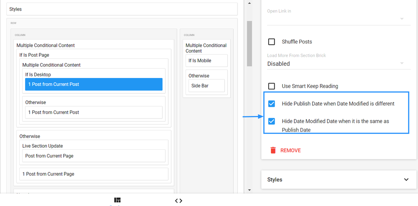Uncheck Hide Date Modified Date checkbox

[x=271, y=121]
